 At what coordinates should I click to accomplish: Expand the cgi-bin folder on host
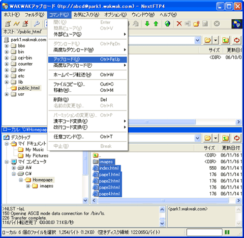pyautogui.click(x=7, y=58)
